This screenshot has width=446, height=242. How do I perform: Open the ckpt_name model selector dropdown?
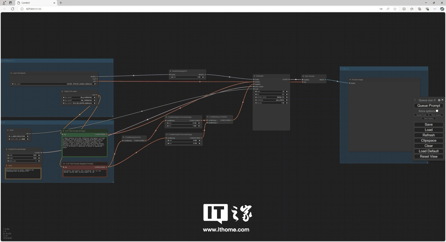[x=53, y=84]
